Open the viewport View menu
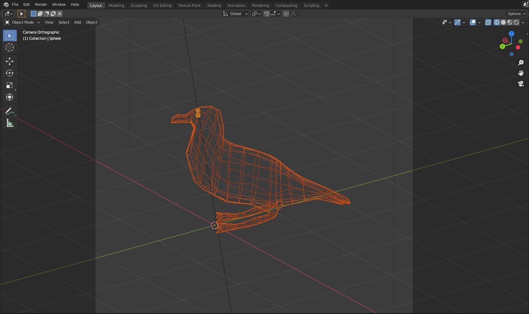 coord(49,22)
